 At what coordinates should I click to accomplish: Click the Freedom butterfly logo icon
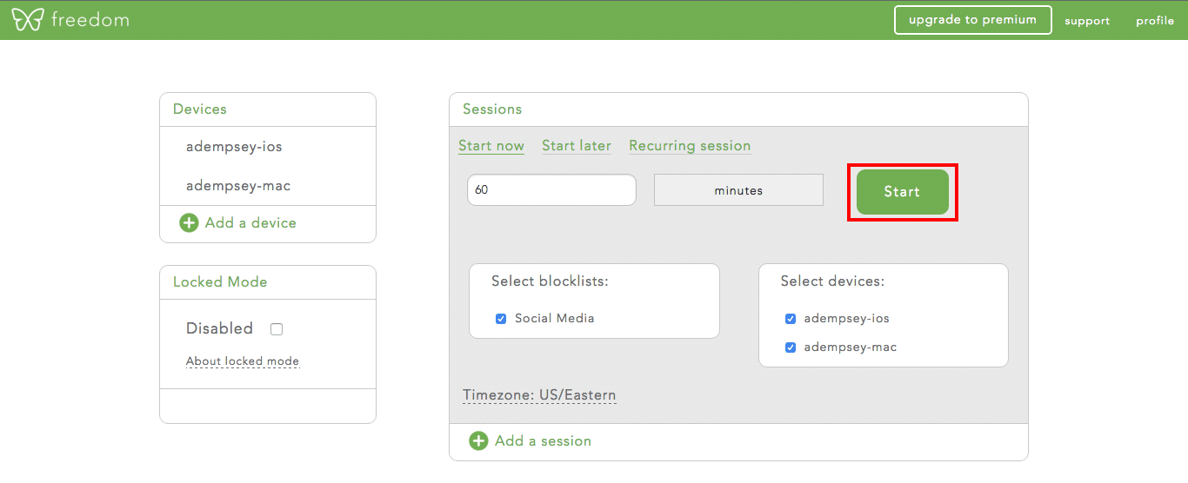pos(27,19)
